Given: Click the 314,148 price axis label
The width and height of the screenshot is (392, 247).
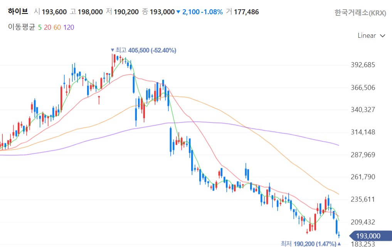Looking at the screenshot, I should pyautogui.click(x=363, y=132).
